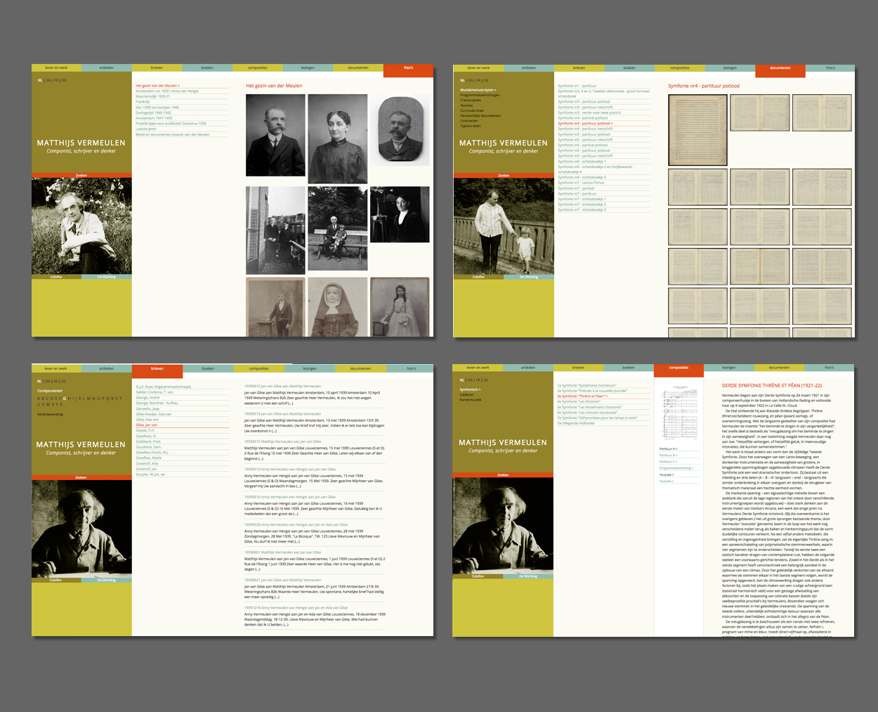
Task: Switch to the "Kamermuziek" category
Action: click(470, 400)
